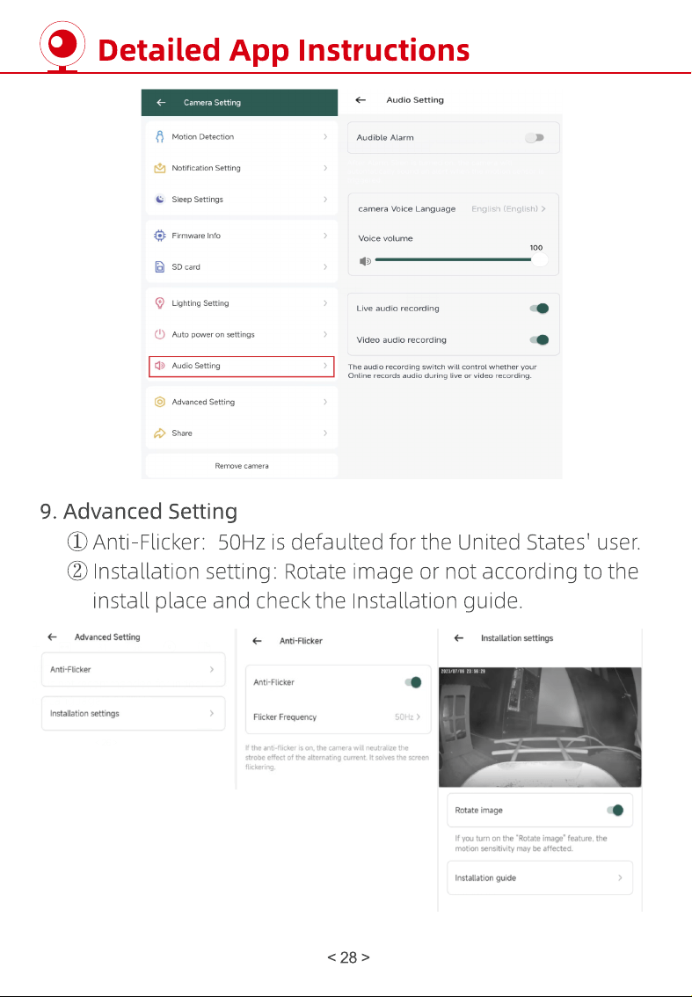Click the Share arrow icon

(x=160, y=433)
